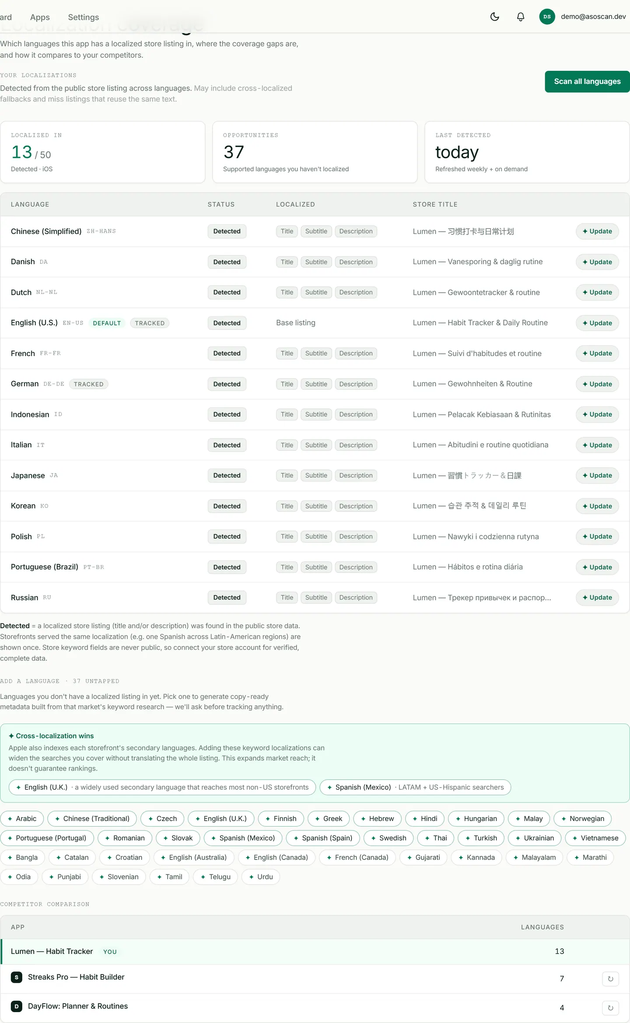
Task: Click the DEFAULT badge on English (U.S.)
Action: point(107,323)
